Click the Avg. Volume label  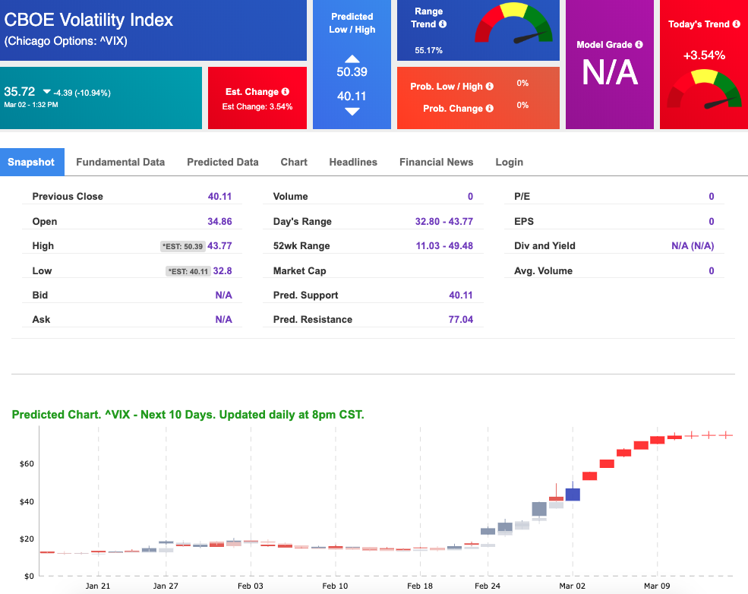[544, 270]
